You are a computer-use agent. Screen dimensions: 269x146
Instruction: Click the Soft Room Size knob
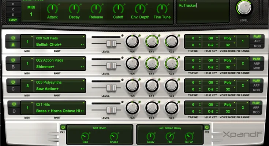click(85, 137)
